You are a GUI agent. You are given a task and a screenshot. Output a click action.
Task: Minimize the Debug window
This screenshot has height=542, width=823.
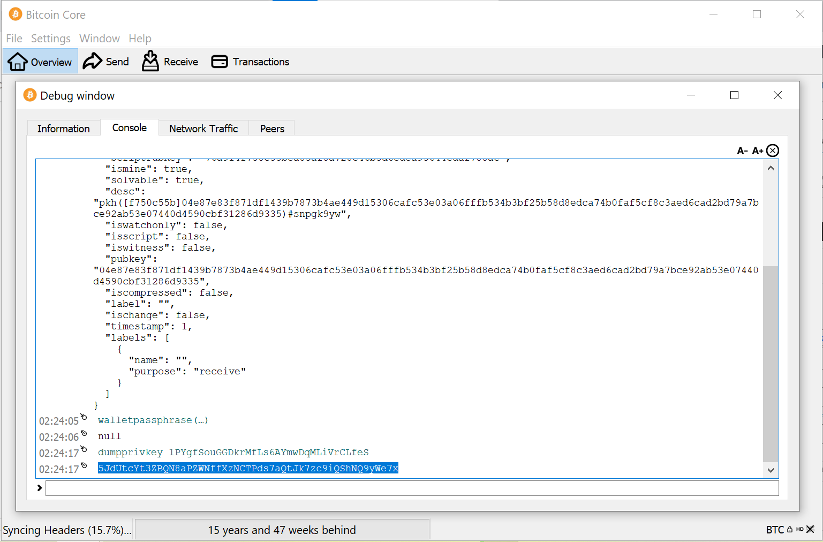[691, 95]
